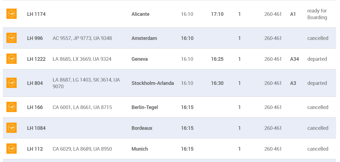Open flight LH 1222 details
340x162 pixels.
tap(36, 59)
